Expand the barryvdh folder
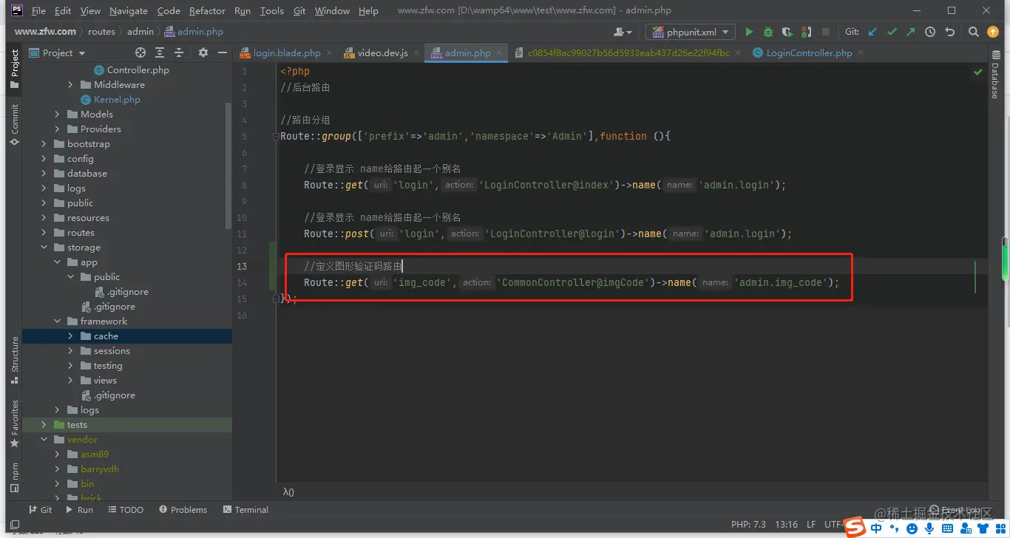1010x538 pixels. 58,469
